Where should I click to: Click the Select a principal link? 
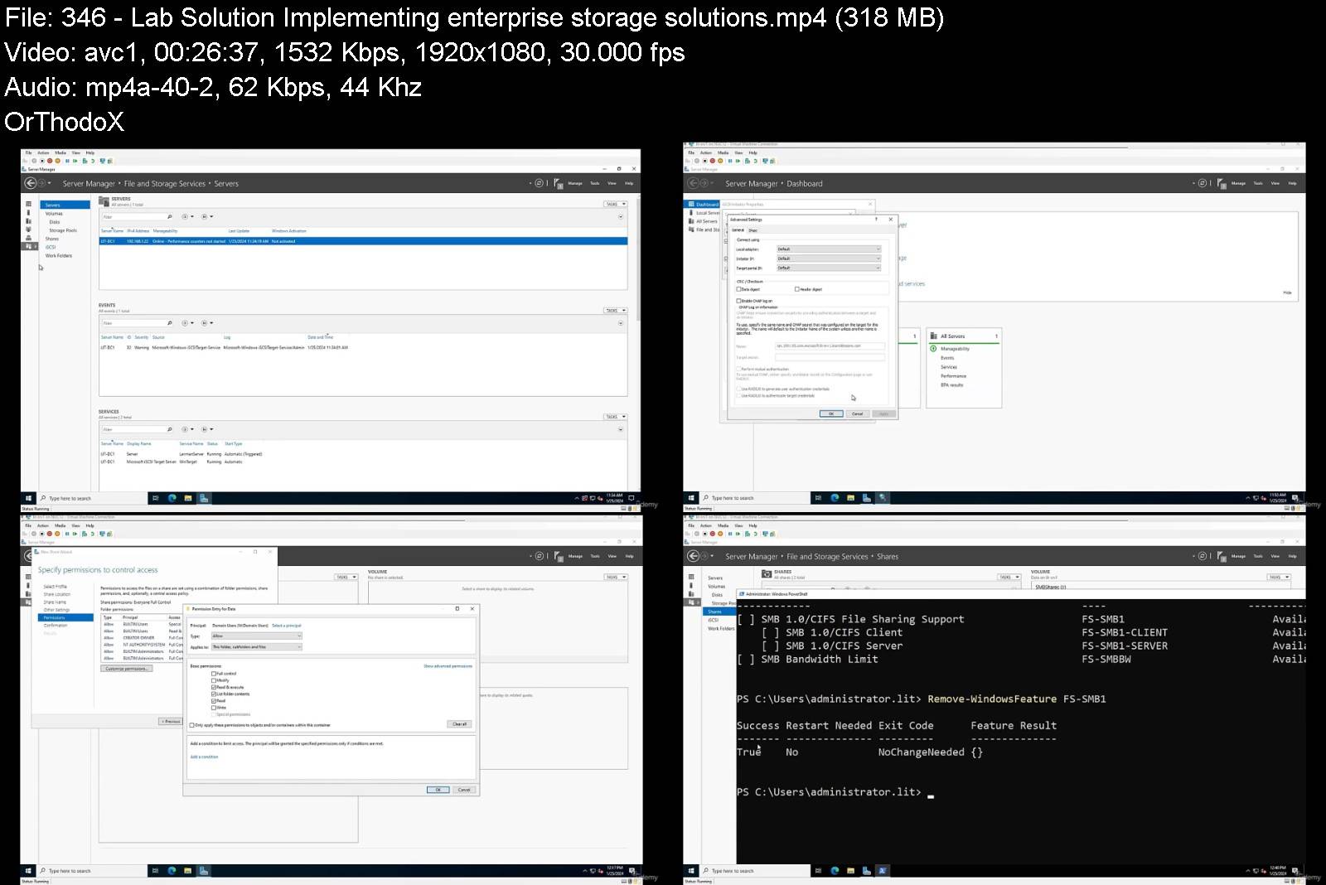coord(287,626)
